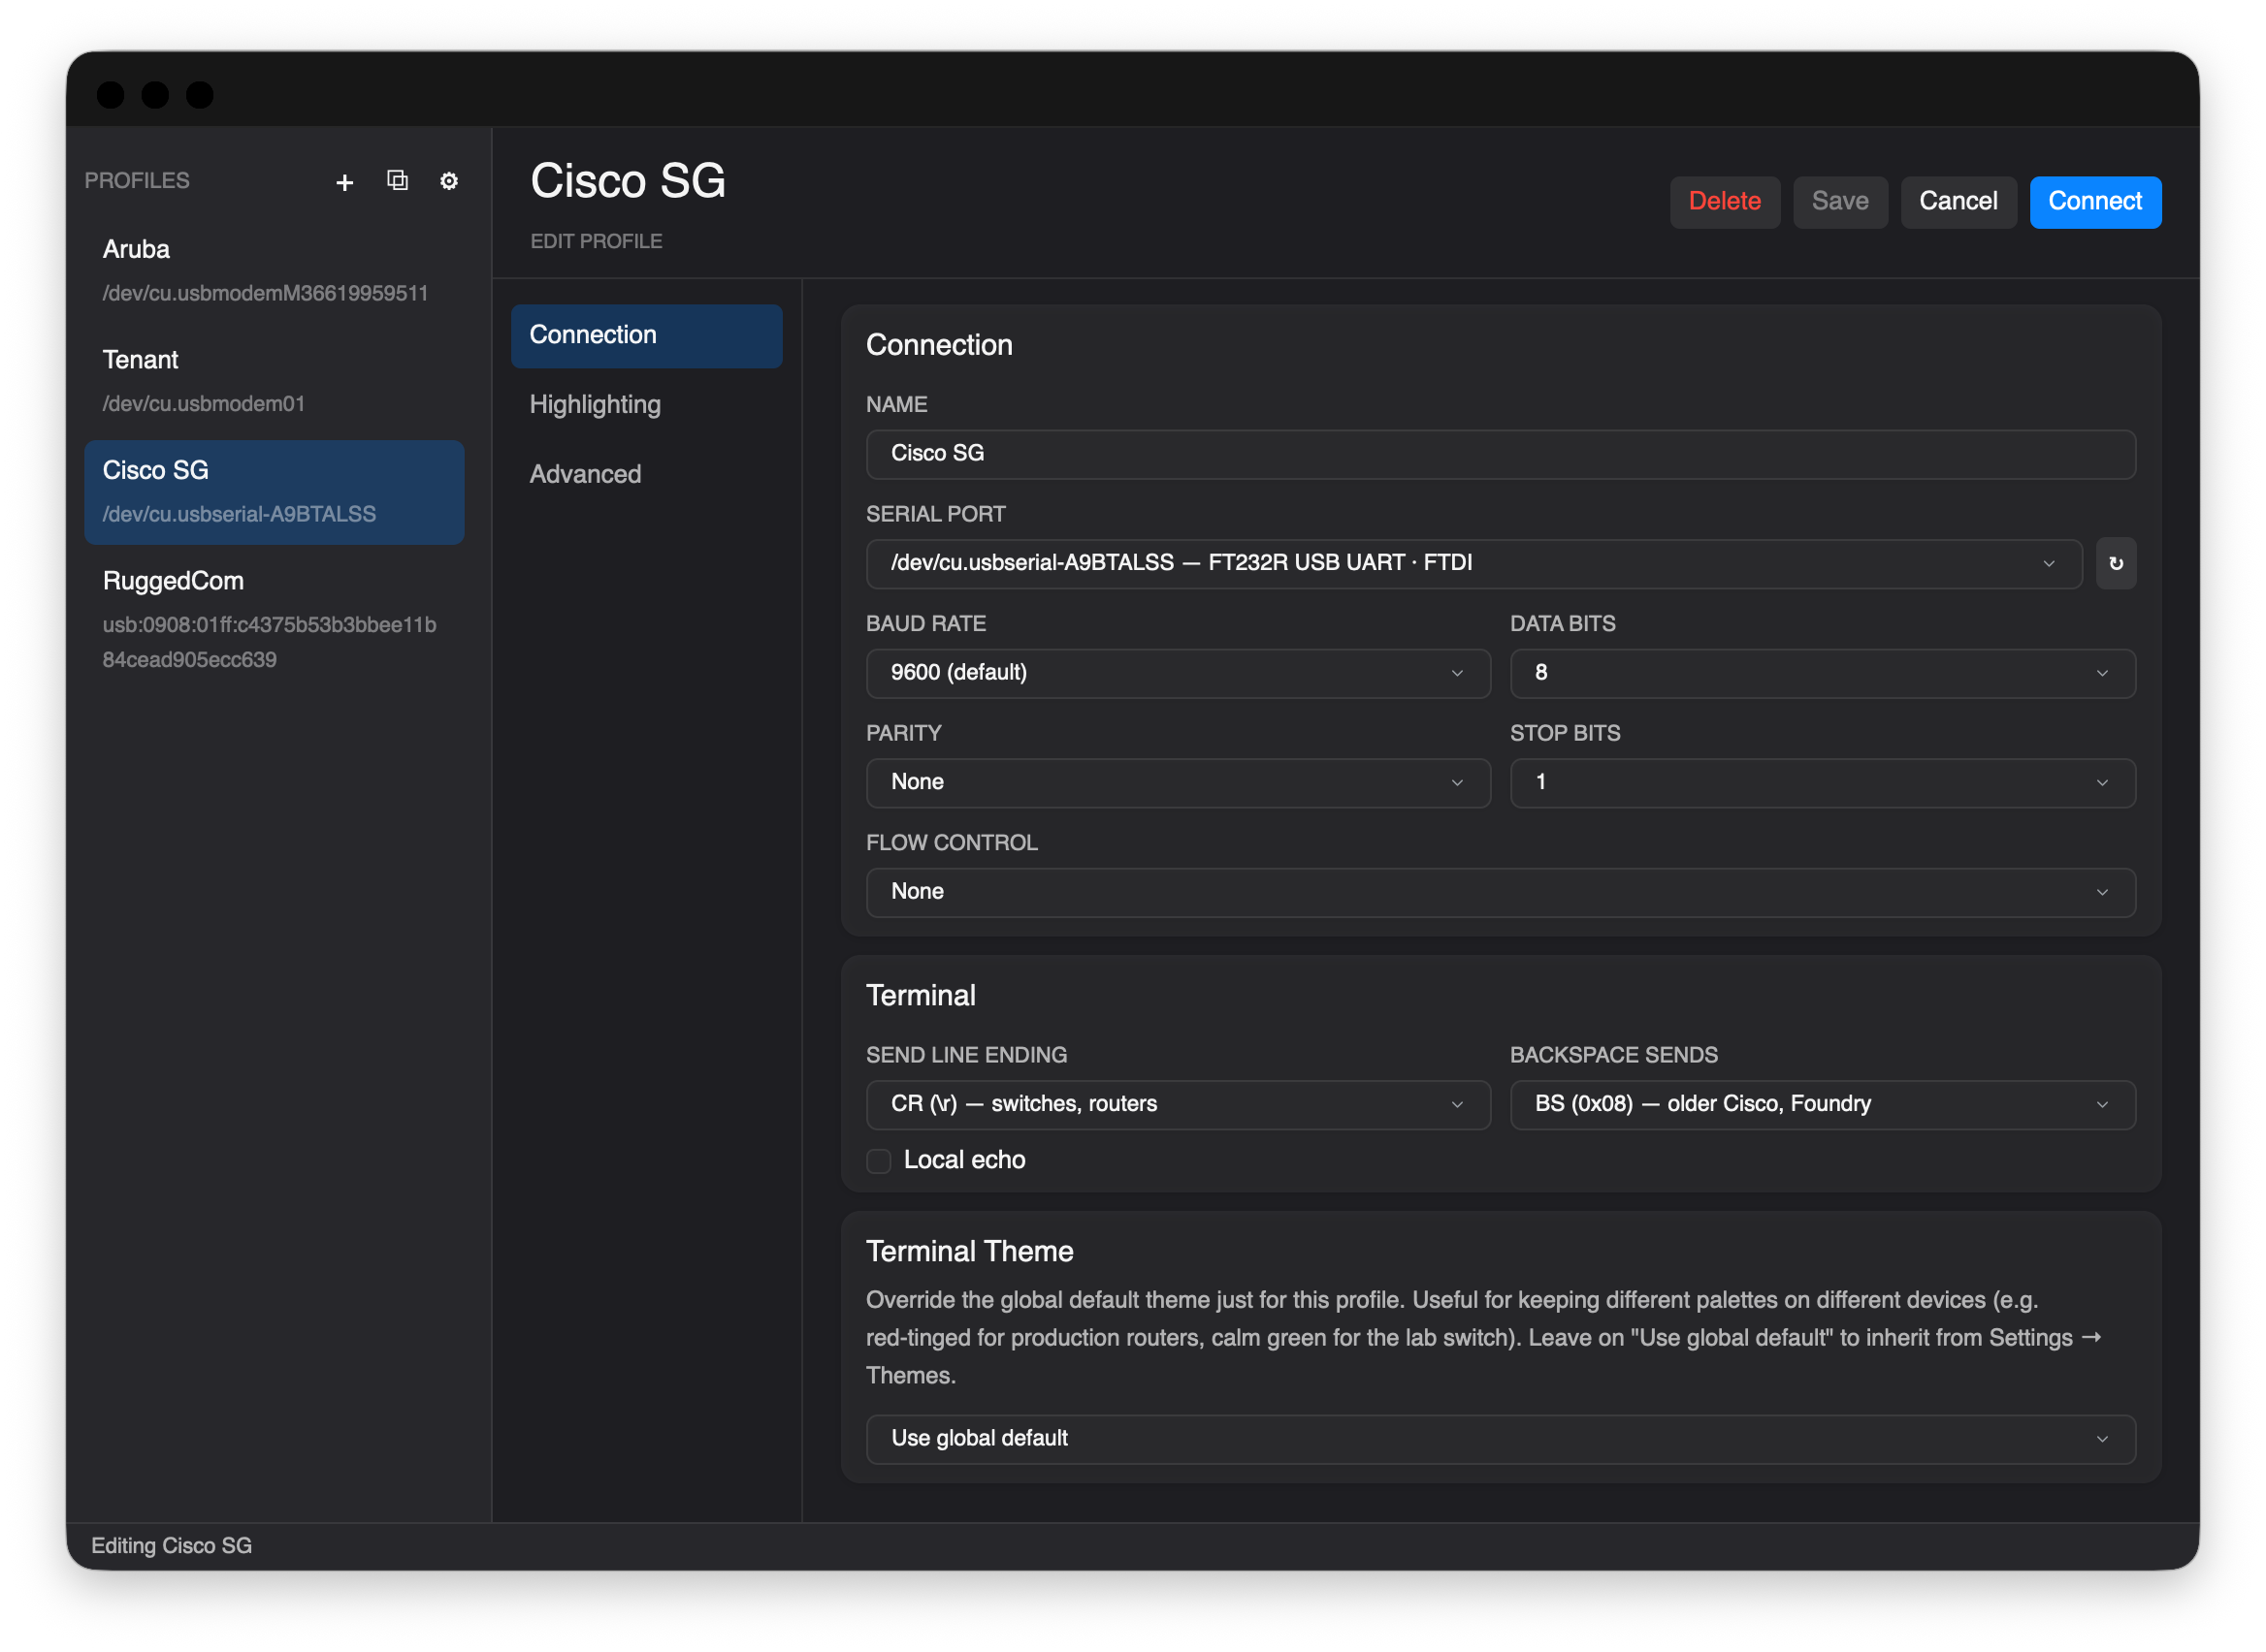
Task: Open the Serial Port dropdown
Action: (x=1473, y=564)
